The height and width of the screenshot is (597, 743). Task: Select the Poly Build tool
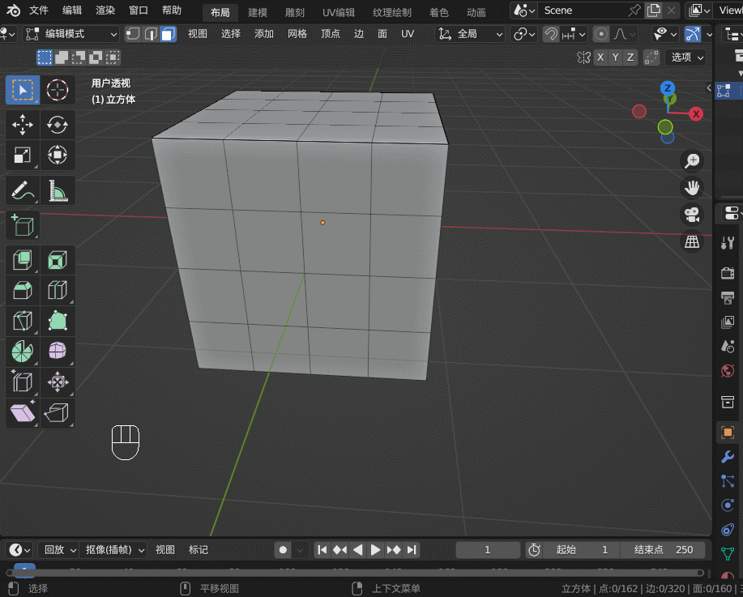tap(58, 321)
